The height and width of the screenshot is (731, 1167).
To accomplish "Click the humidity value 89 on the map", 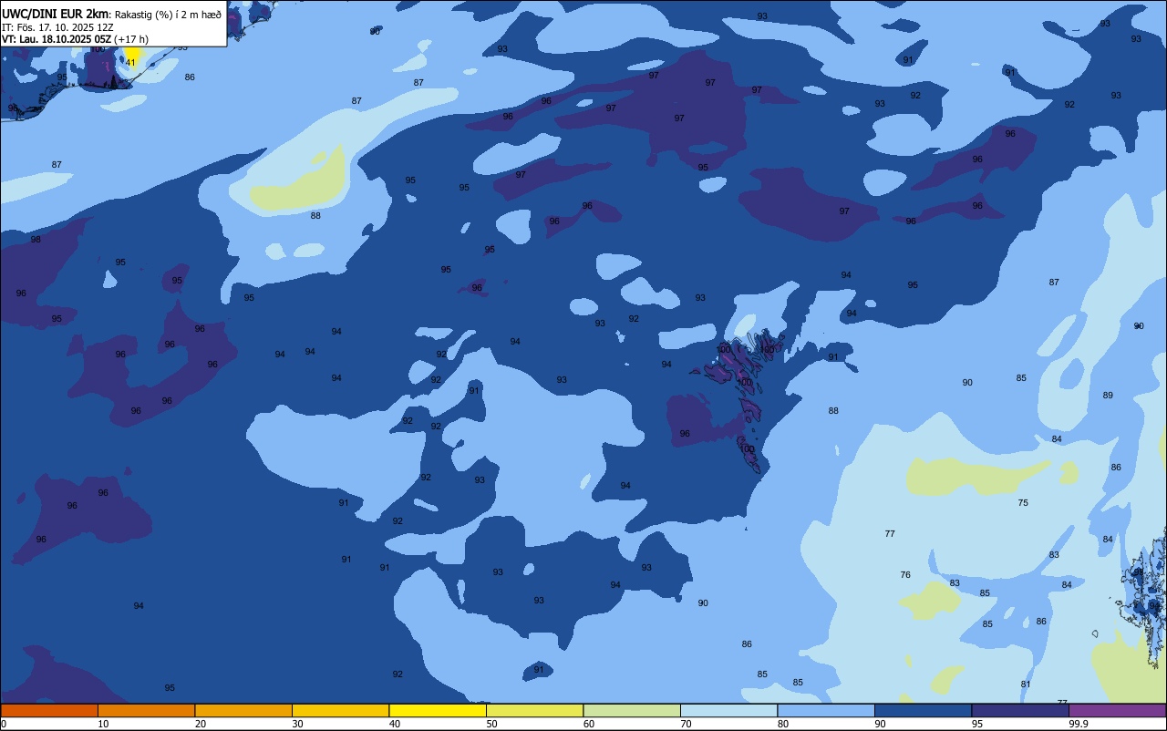I will [x=1108, y=396].
